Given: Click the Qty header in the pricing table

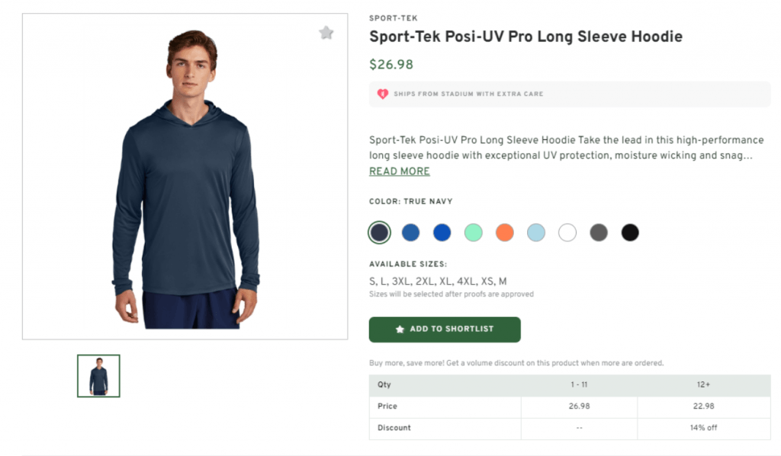Looking at the screenshot, I should pos(384,384).
